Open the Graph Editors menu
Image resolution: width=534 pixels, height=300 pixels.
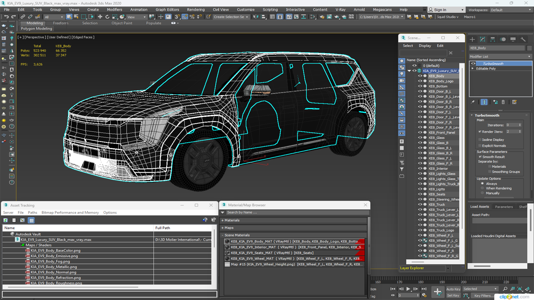click(x=167, y=9)
